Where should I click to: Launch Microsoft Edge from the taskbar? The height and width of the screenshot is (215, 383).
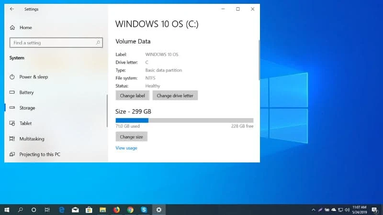pos(62,210)
